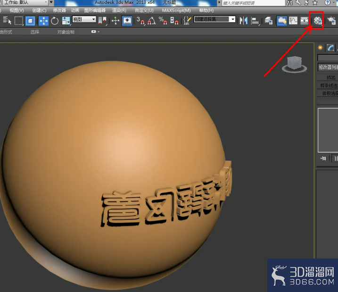Choose the Rectangular Selection Region tool
Screen dimensions: 338x292
pyautogui.click(x=19, y=21)
